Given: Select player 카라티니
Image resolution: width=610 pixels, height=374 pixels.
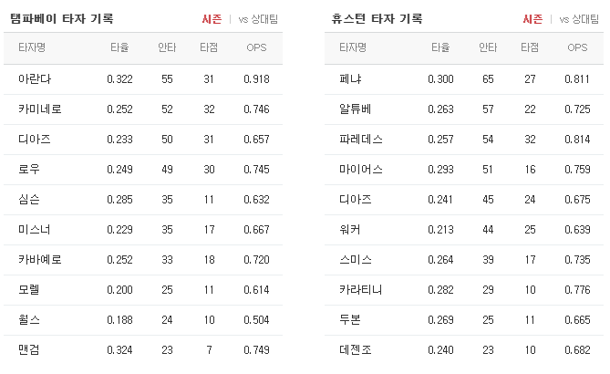Looking at the screenshot, I should pos(360,289).
